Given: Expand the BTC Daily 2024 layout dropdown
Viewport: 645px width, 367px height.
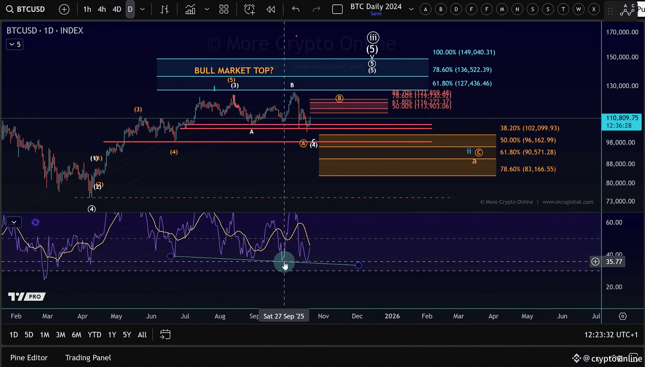Looking at the screenshot, I should click(411, 9).
